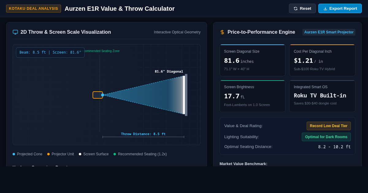Click the Roku TV Built-in text
The image size is (368, 193).
tap(320, 96)
